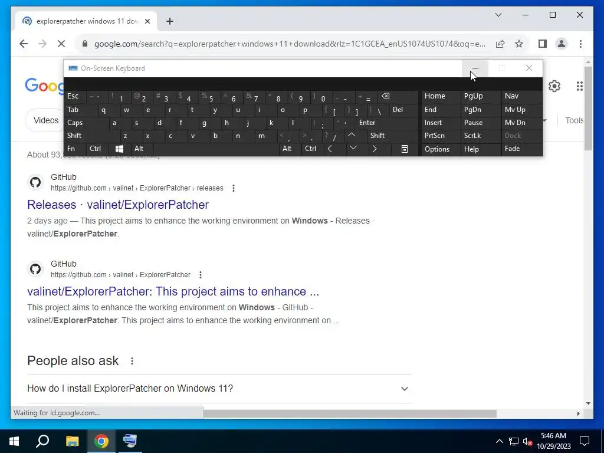Click Options key on On-Screen Keyboard
This screenshot has width=604, height=453.
click(441, 149)
